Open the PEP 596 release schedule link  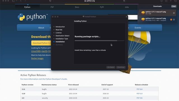(x=140, y=98)
